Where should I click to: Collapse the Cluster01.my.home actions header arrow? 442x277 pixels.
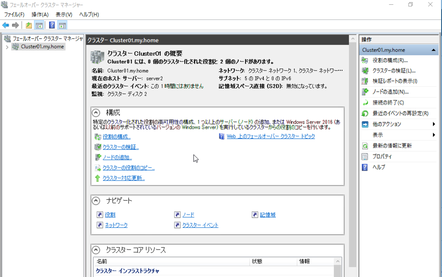click(x=433, y=50)
